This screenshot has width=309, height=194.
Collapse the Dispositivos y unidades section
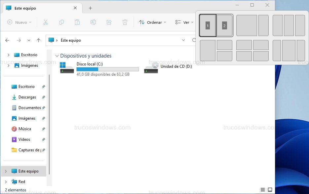(58, 56)
